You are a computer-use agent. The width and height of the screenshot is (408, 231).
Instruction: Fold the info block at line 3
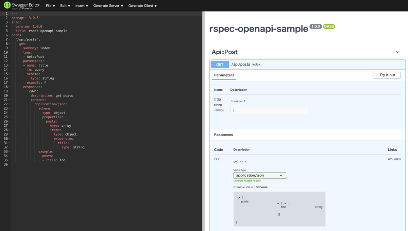[x=9, y=22]
